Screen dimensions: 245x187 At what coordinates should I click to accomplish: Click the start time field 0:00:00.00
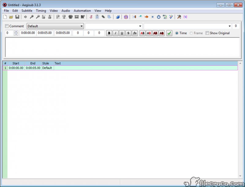(28, 33)
